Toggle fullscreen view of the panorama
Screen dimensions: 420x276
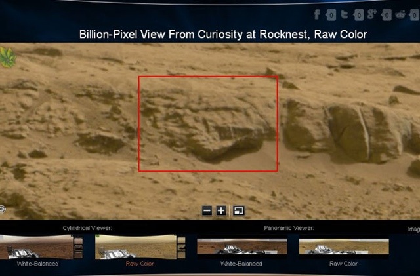[x=239, y=210]
